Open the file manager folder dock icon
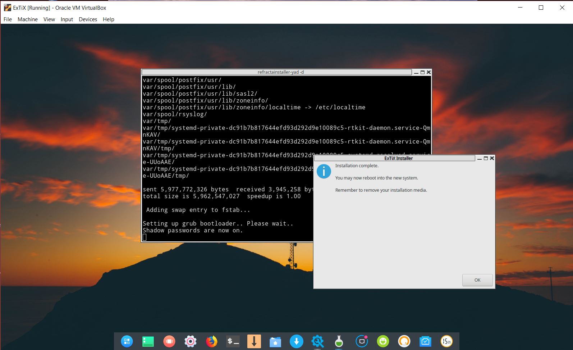 (x=275, y=341)
